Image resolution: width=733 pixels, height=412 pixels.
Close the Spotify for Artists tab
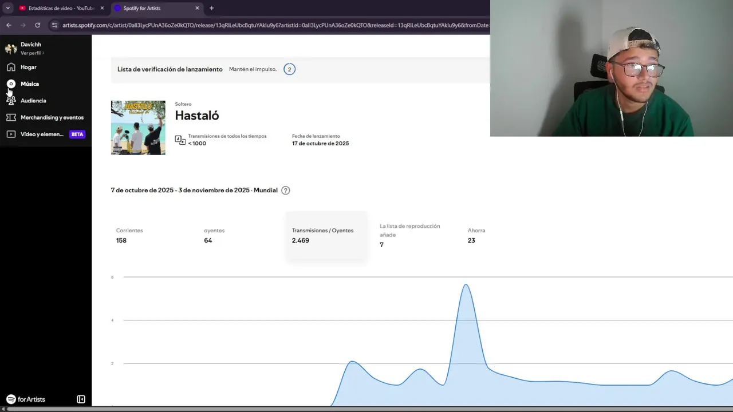197,8
